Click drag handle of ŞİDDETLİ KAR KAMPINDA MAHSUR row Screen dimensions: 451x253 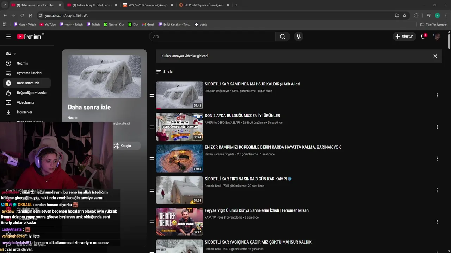[x=152, y=95]
